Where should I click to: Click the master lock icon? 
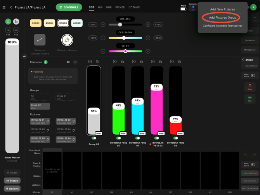[16, 22]
